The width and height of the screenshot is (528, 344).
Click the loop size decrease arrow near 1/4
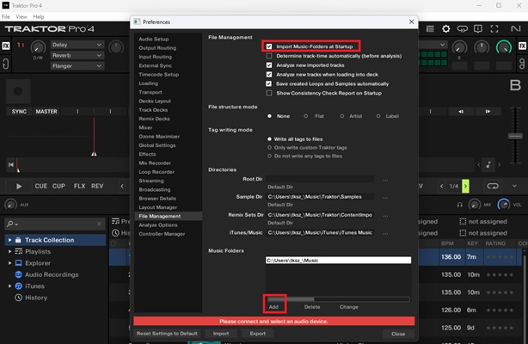pos(441,186)
